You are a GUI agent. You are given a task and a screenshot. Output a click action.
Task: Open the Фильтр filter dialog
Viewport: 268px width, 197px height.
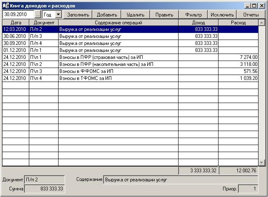pyautogui.click(x=193, y=15)
